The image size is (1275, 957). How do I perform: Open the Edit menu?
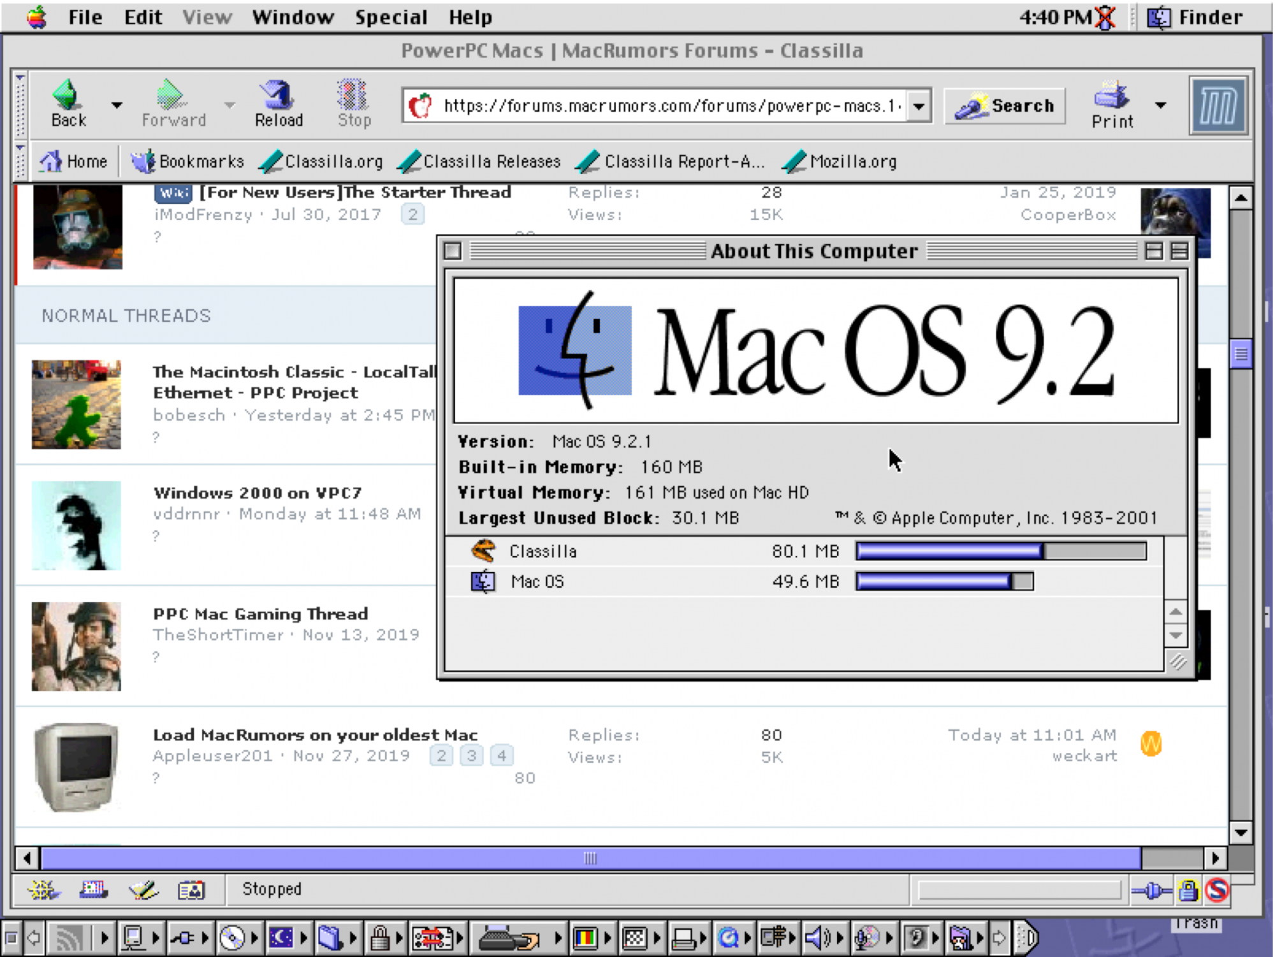[143, 17]
